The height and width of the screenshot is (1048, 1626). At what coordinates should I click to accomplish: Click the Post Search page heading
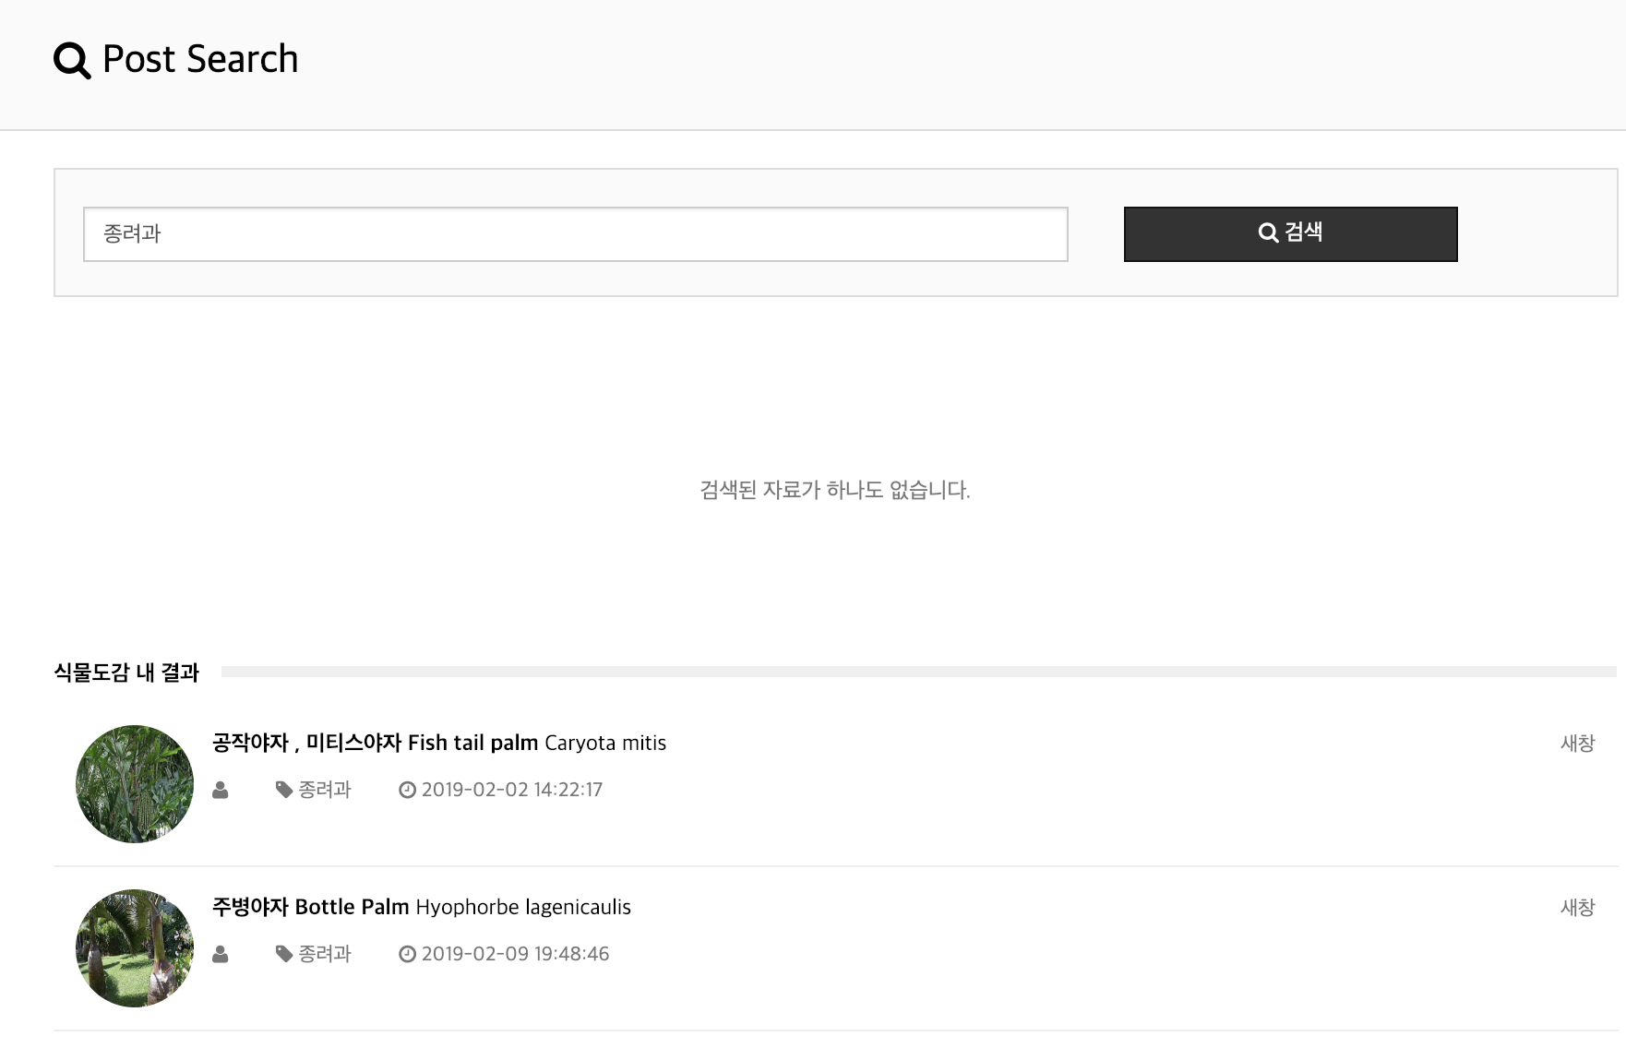[x=200, y=59]
